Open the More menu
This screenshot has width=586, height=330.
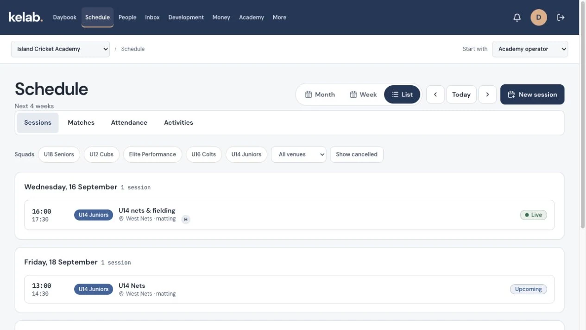click(279, 18)
